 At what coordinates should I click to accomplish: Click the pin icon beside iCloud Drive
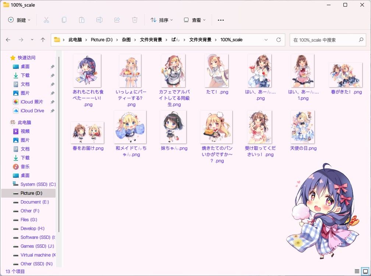coord(53,111)
